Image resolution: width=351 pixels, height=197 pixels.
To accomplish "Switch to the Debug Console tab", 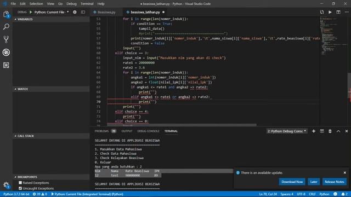I will tap(148, 131).
